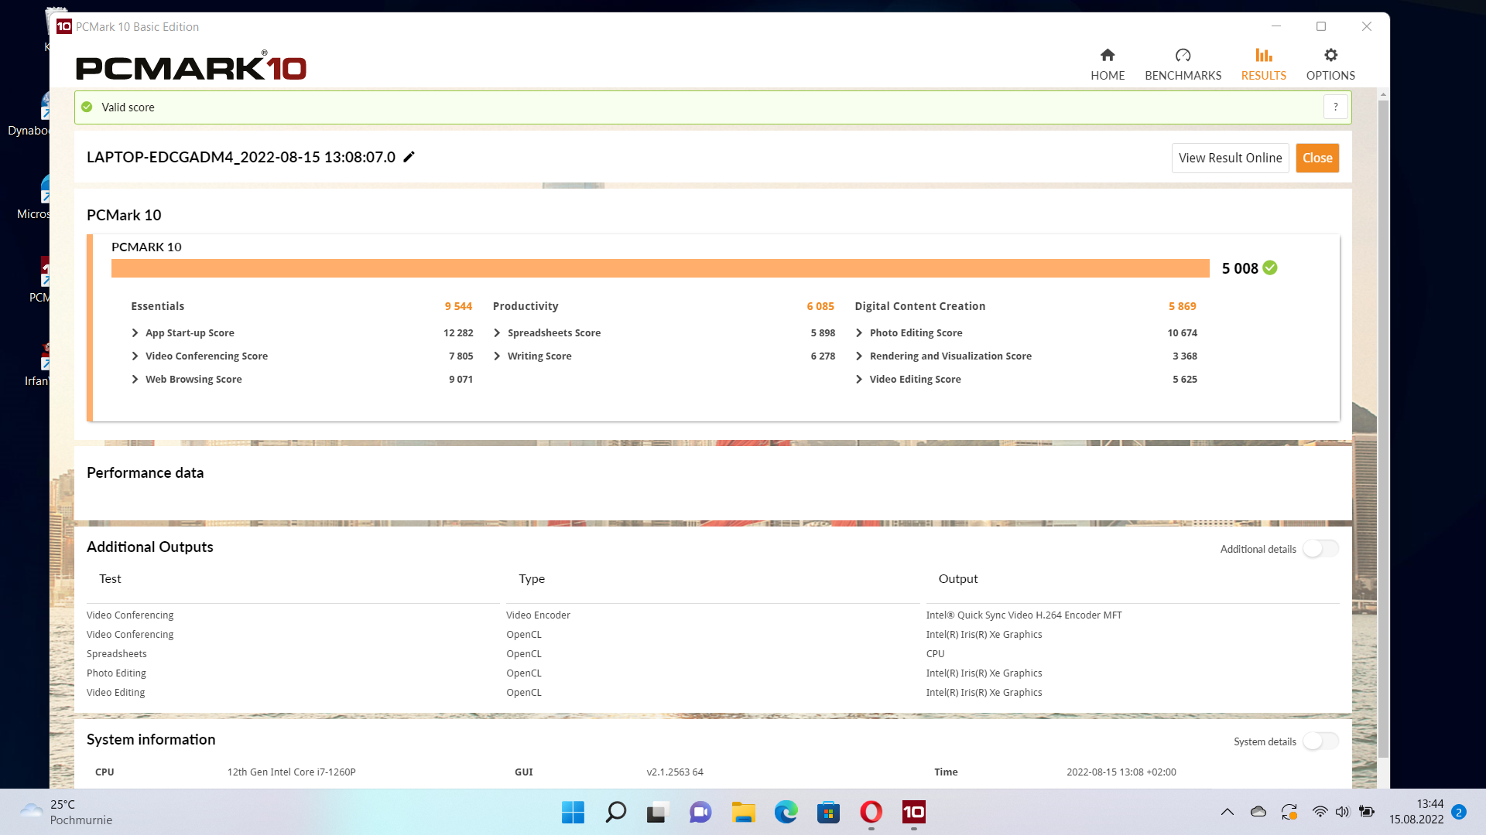Switch to the BENCHMARKS tab
Image resolution: width=1486 pixels, height=835 pixels.
tap(1183, 64)
